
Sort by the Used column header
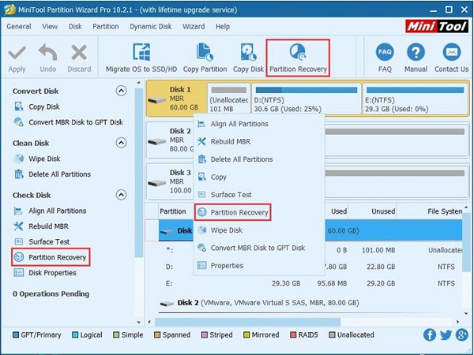click(339, 211)
